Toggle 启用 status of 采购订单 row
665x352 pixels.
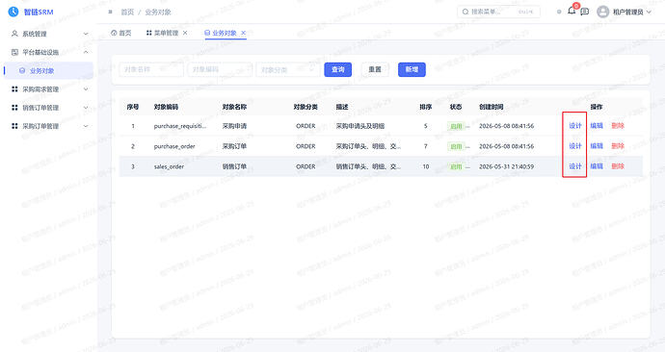pyautogui.click(x=456, y=146)
